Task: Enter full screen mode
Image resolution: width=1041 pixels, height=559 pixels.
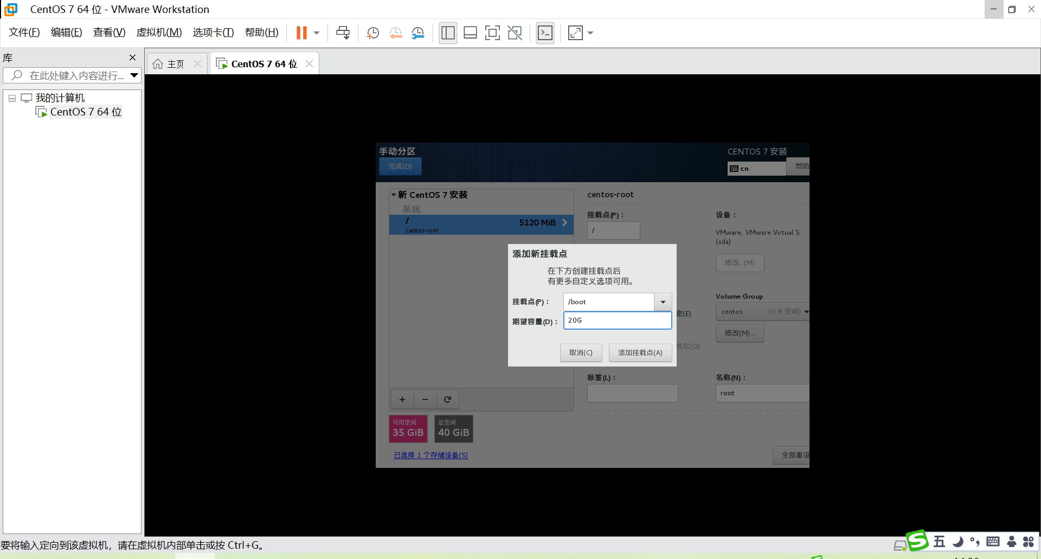Action: coord(492,33)
